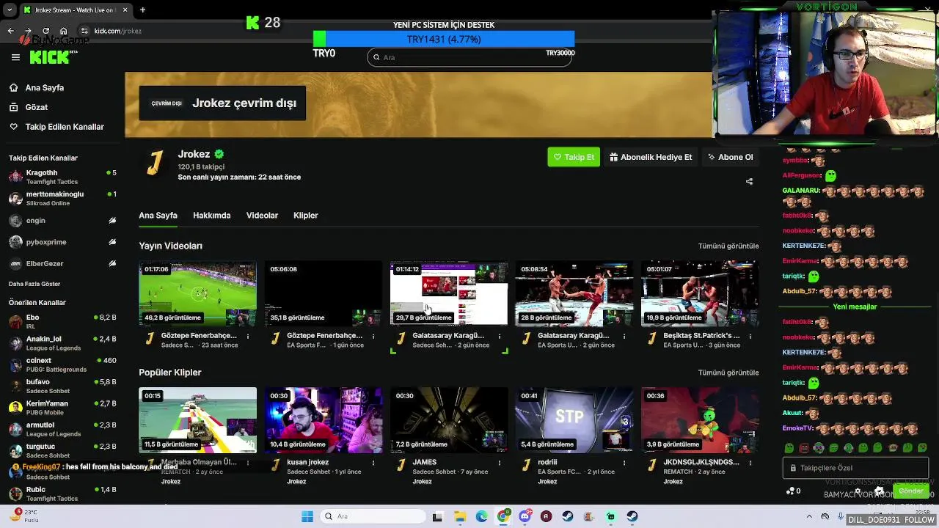Viewport: 939px width, 528px height.
Task: Click the Abone Ol subscribe button
Action: pyautogui.click(x=730, y=157)
